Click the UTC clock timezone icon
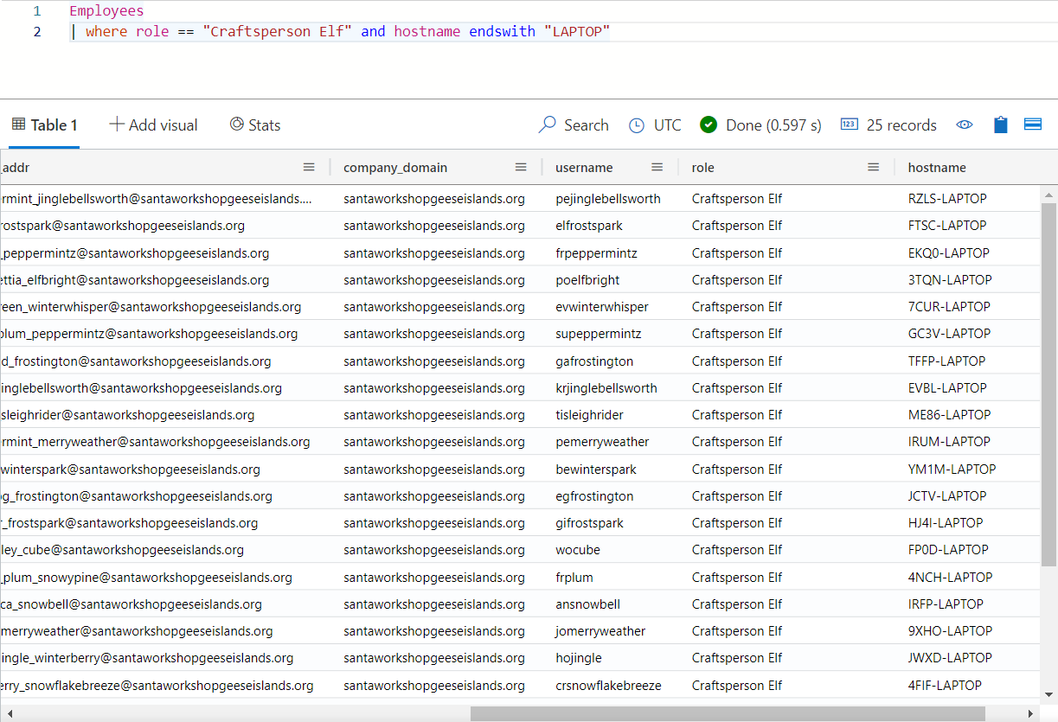1058x722 pixels. point(637,125)
